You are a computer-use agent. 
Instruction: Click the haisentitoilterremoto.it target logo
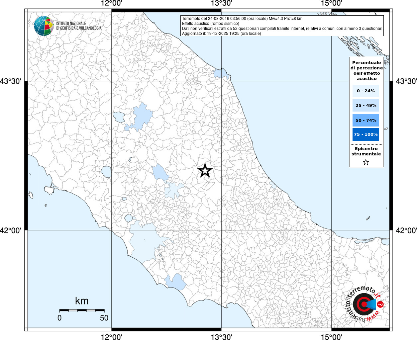point(365,305)
